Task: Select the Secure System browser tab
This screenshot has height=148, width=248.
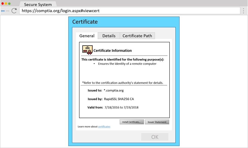Action: pos(38,5)
